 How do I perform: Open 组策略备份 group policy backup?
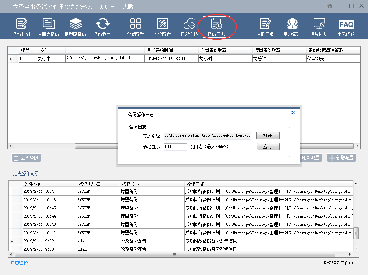(x=75, y=27)
